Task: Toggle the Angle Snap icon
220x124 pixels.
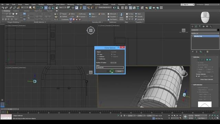Action: click(85, 8)
